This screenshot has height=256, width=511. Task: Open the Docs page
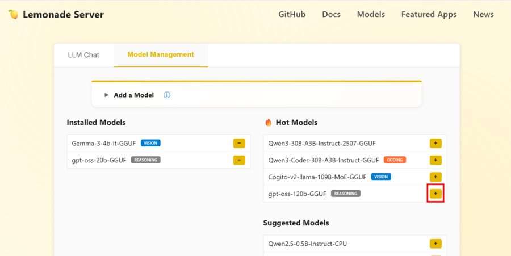tap(331, 14)
